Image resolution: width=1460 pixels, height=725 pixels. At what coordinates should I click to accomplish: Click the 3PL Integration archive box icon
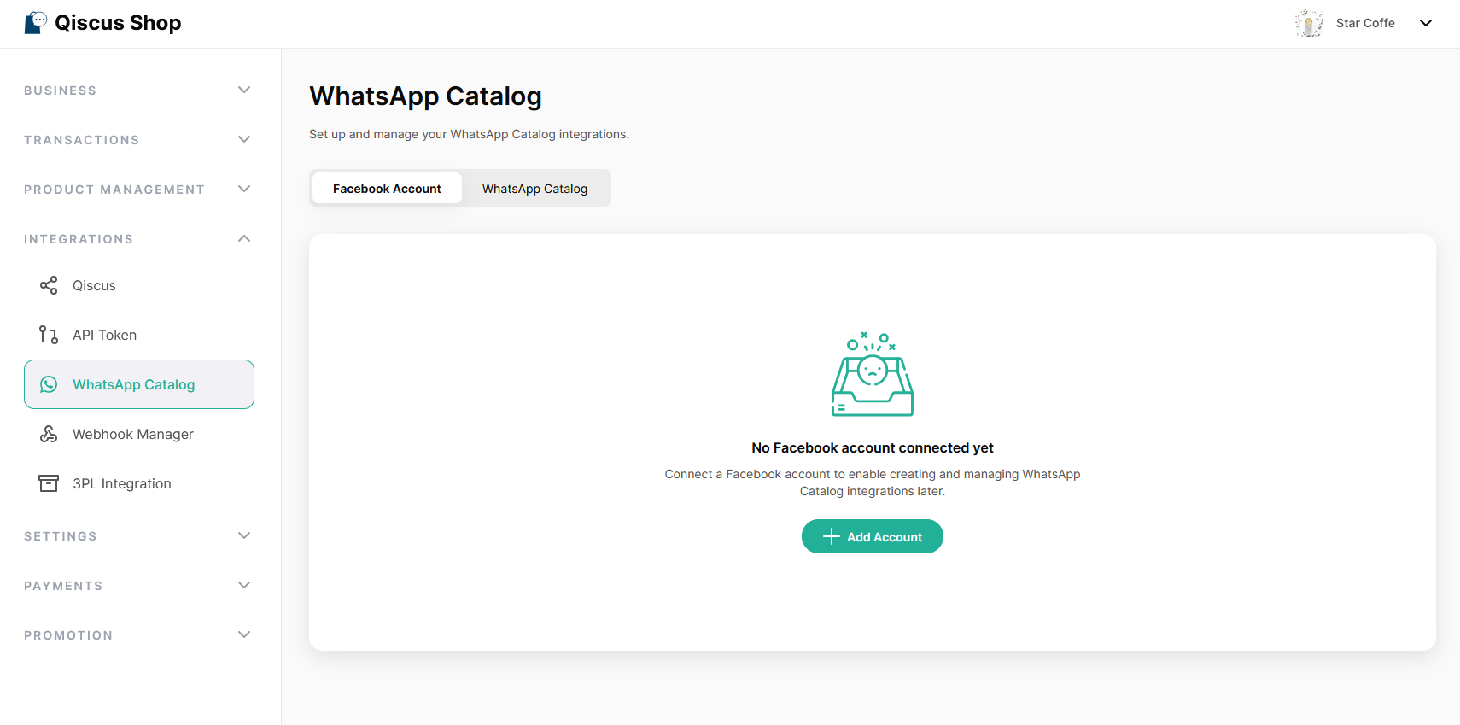(49, 483)
